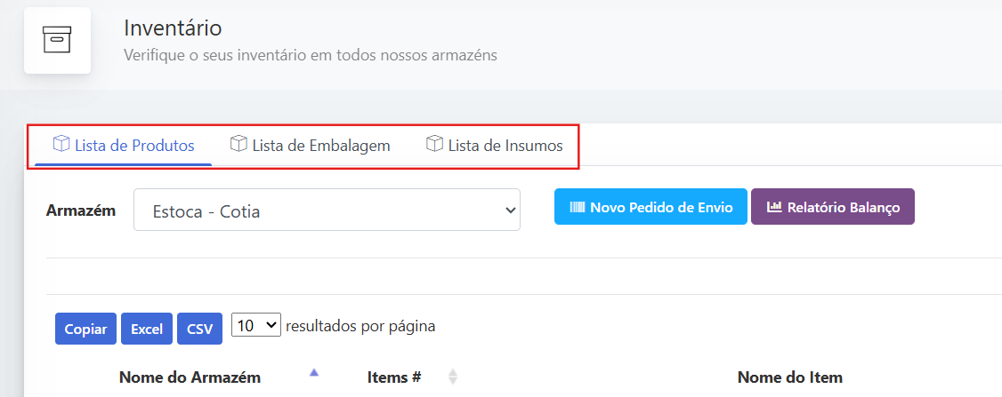This screenshot has width=1002, height=397.
Task: Export the table with the Excel button
Action: [147, 329]
